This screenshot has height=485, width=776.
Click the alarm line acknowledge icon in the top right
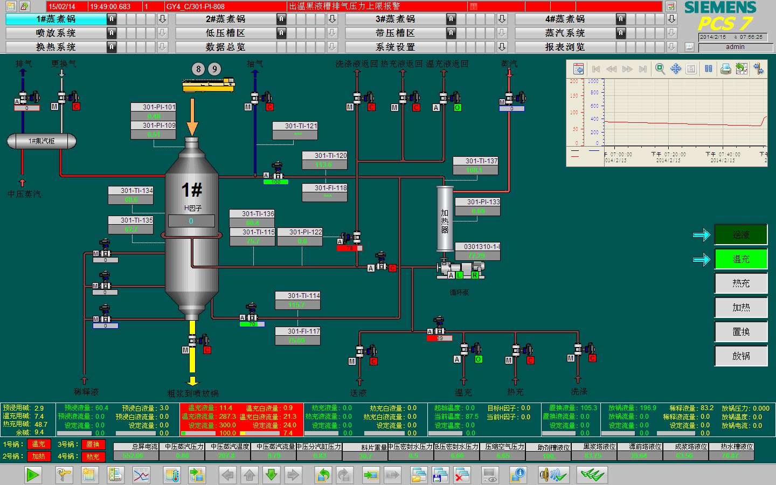click(x=671, y=6)
